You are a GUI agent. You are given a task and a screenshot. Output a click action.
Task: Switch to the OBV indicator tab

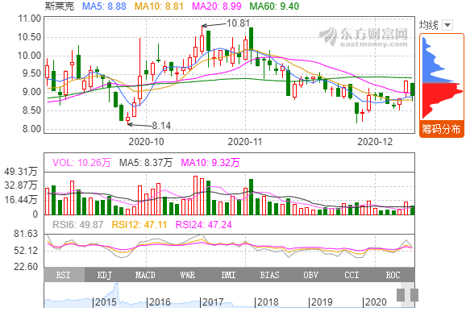pos(310,275)
